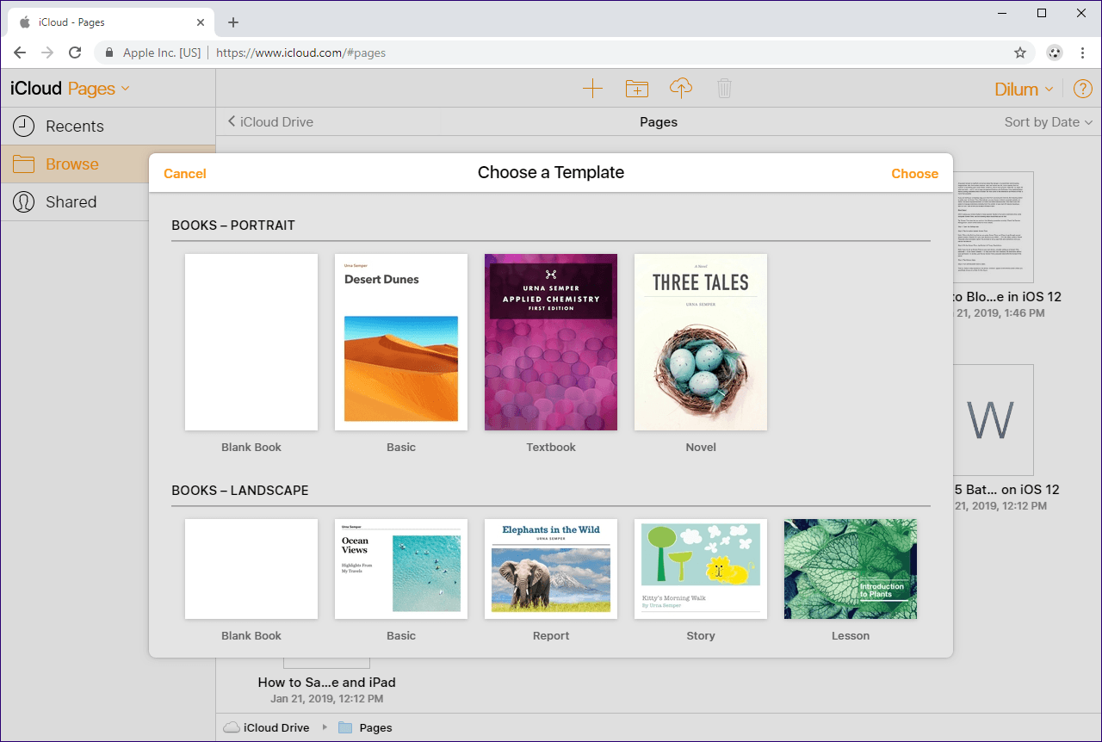Open the iCloud Pages app switcher dropdown
Viewport: 1102px width, 742px height.
[99, 89]
